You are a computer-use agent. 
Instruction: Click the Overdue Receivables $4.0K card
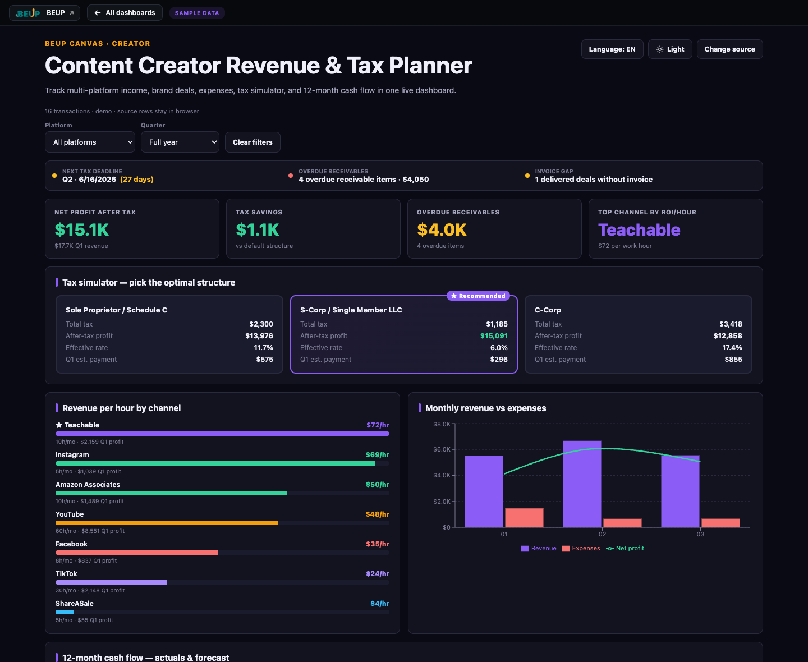click(494, 229)
